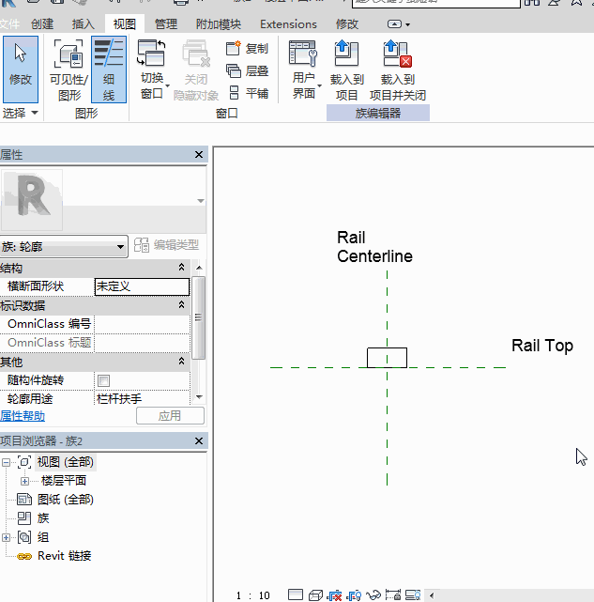Viewport: 594px width, 602px height.
Task: Switch to the 管理 ribbon tab
Action: coord(166,24)
